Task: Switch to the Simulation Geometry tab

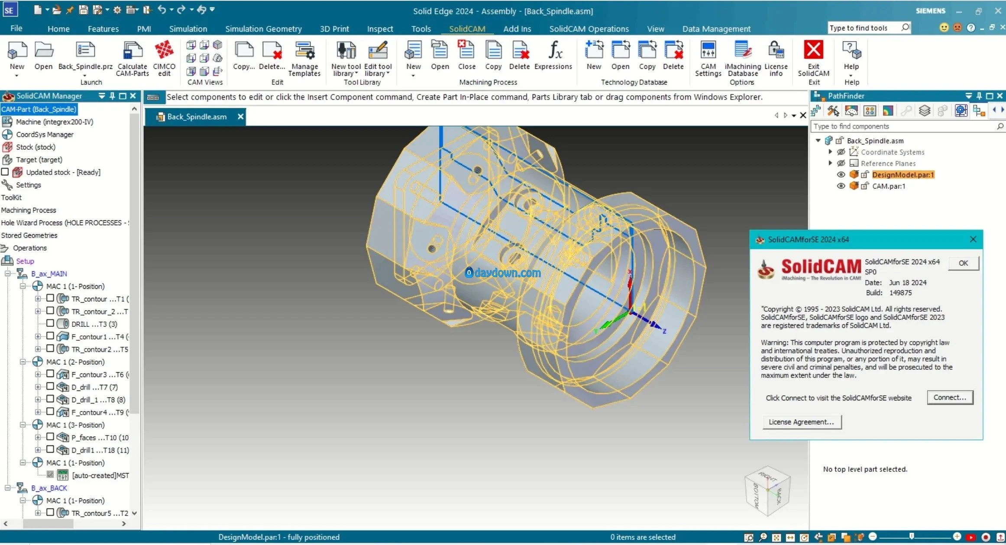Action: 263,29
